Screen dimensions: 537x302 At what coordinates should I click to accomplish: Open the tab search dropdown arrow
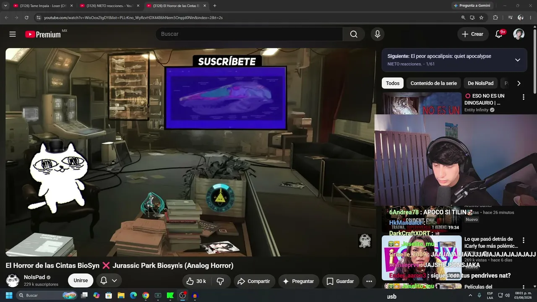click(5, 6)
